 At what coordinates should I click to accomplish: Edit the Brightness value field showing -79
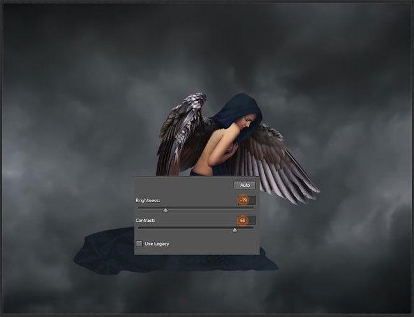(x=246, y=200)
